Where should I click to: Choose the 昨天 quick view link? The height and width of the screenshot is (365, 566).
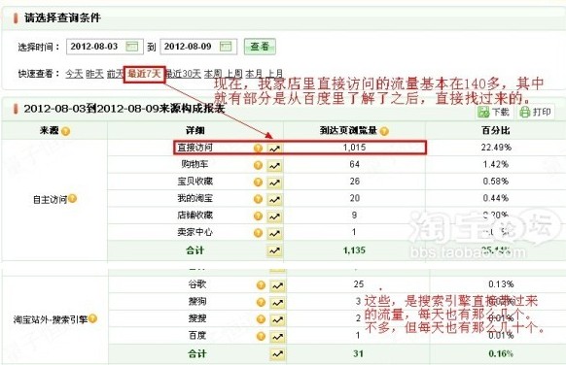94,74
